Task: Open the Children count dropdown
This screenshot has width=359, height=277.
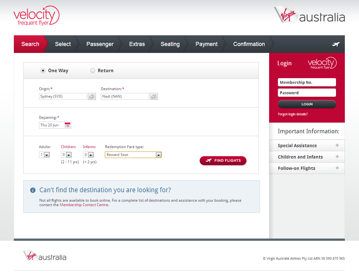Action: [66, 155]
